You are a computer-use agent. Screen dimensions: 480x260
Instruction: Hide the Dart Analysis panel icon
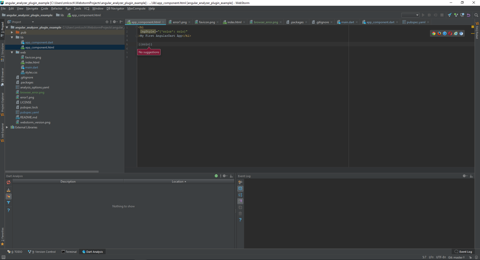click(231, 176)
